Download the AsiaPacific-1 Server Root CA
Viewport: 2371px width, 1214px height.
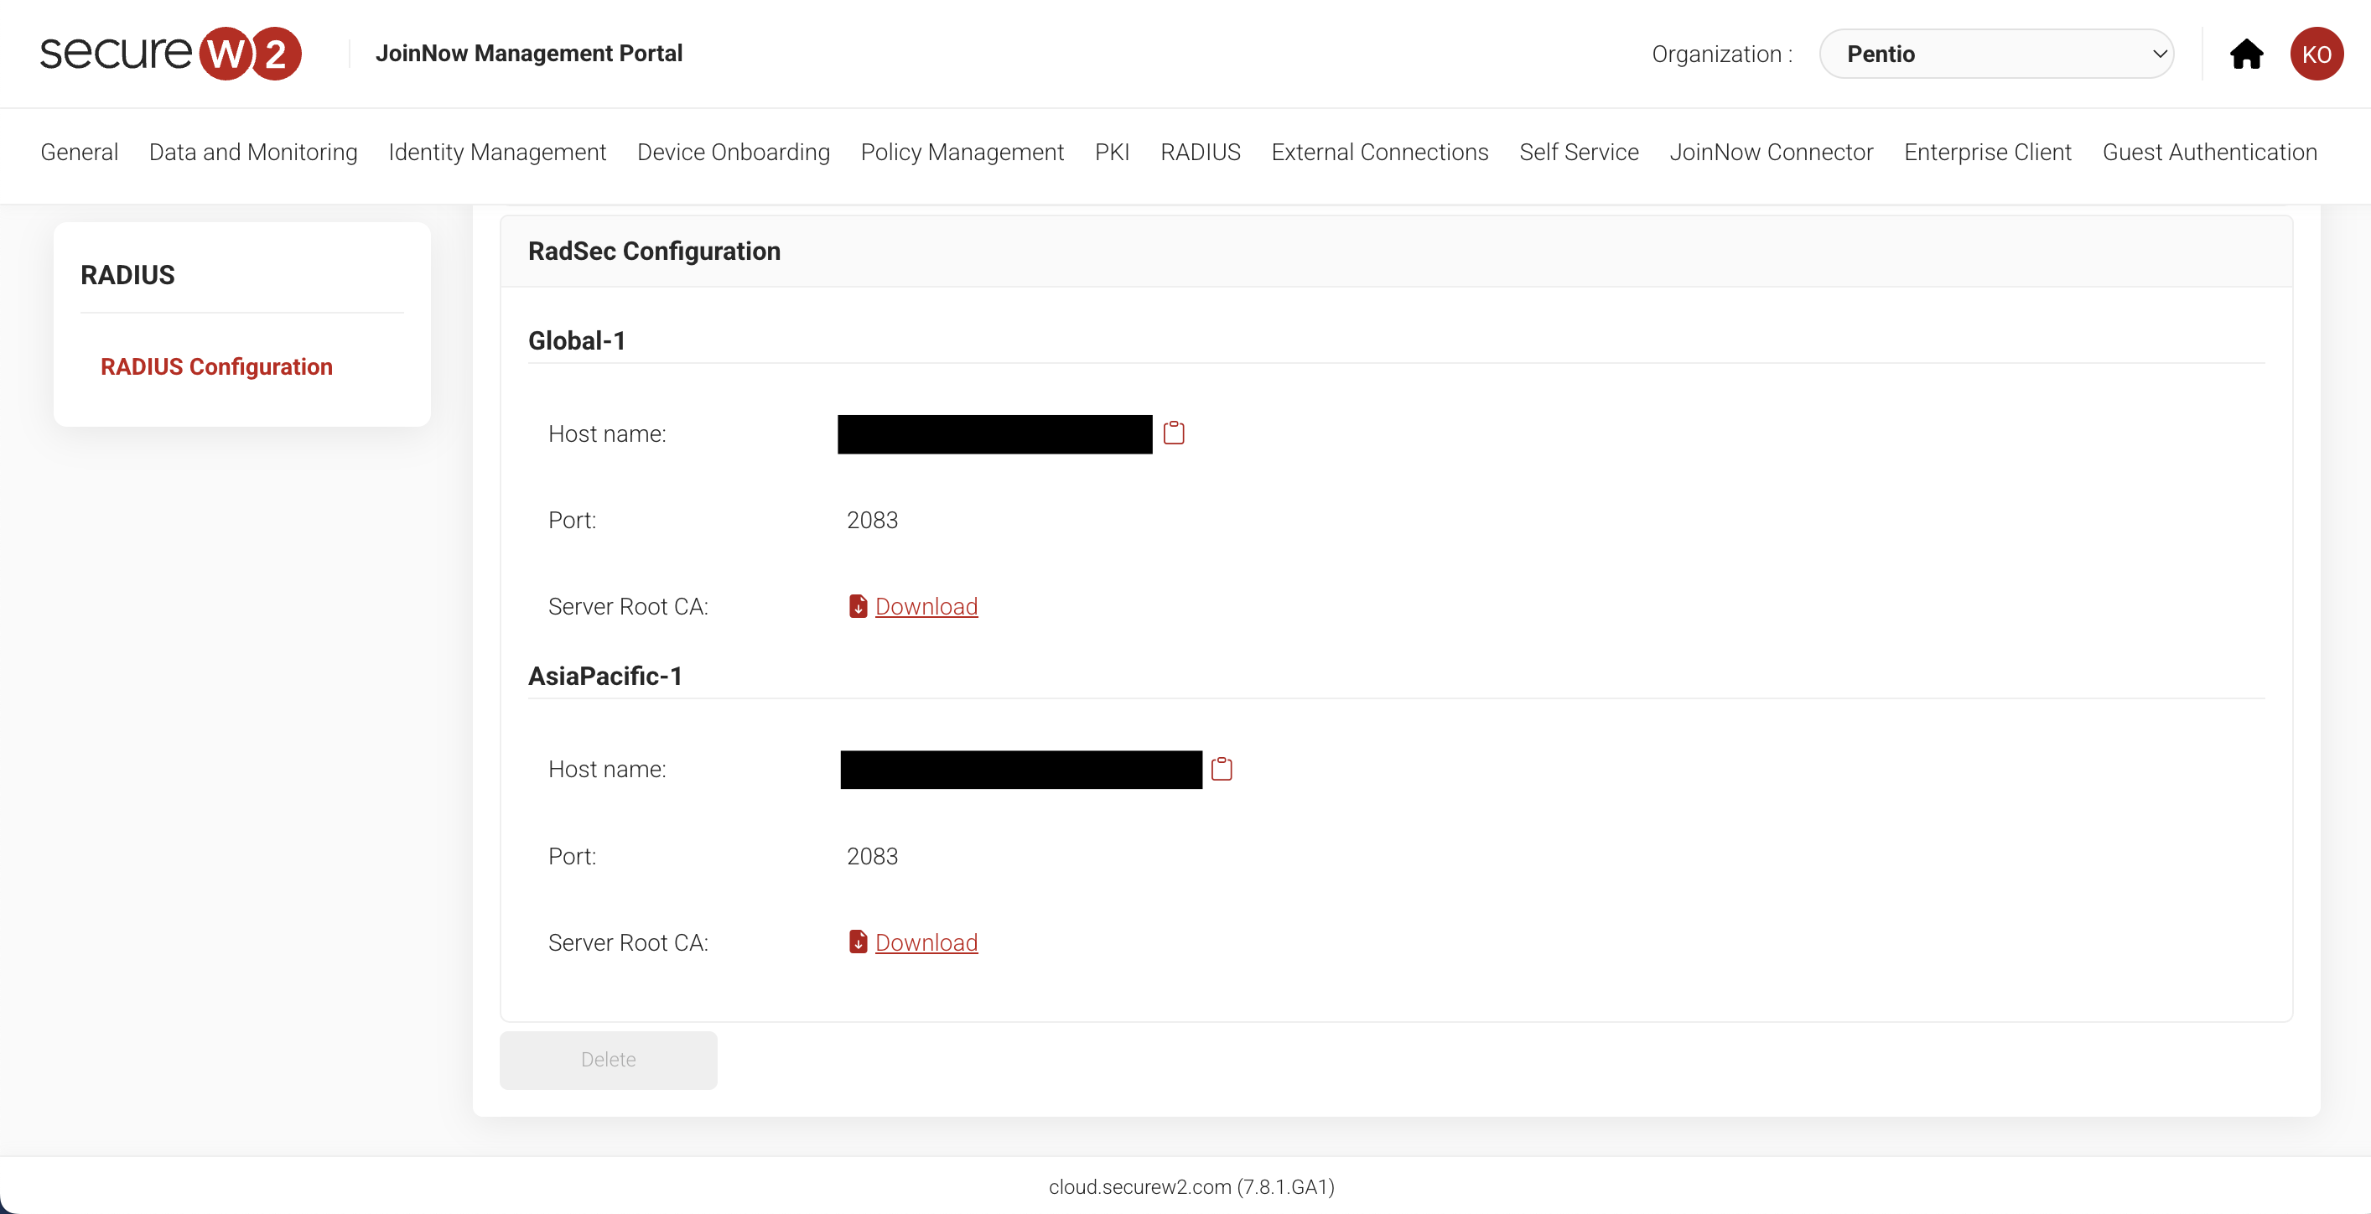926,942
